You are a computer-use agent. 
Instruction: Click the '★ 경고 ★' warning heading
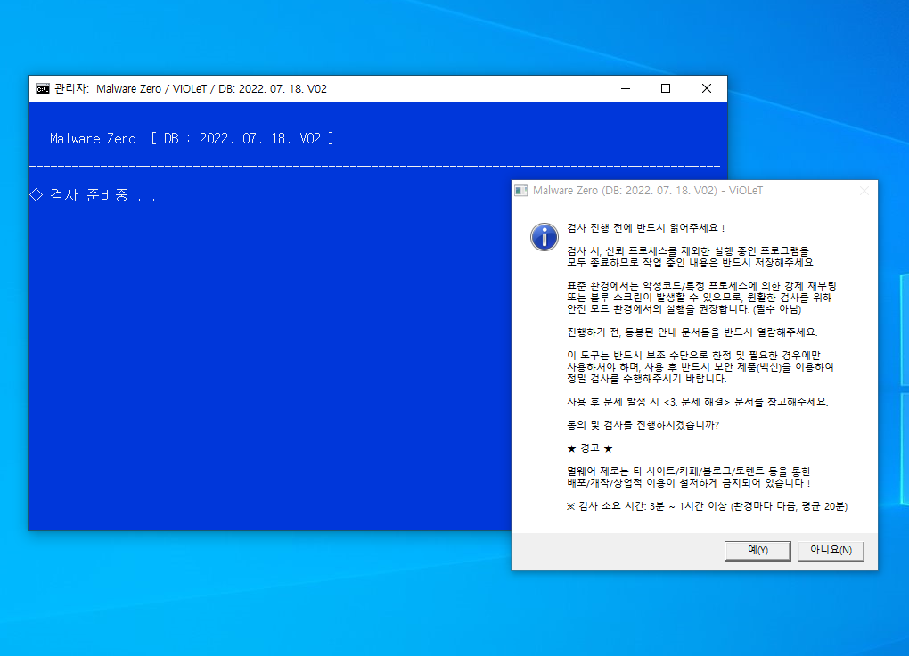click(590, 448)
